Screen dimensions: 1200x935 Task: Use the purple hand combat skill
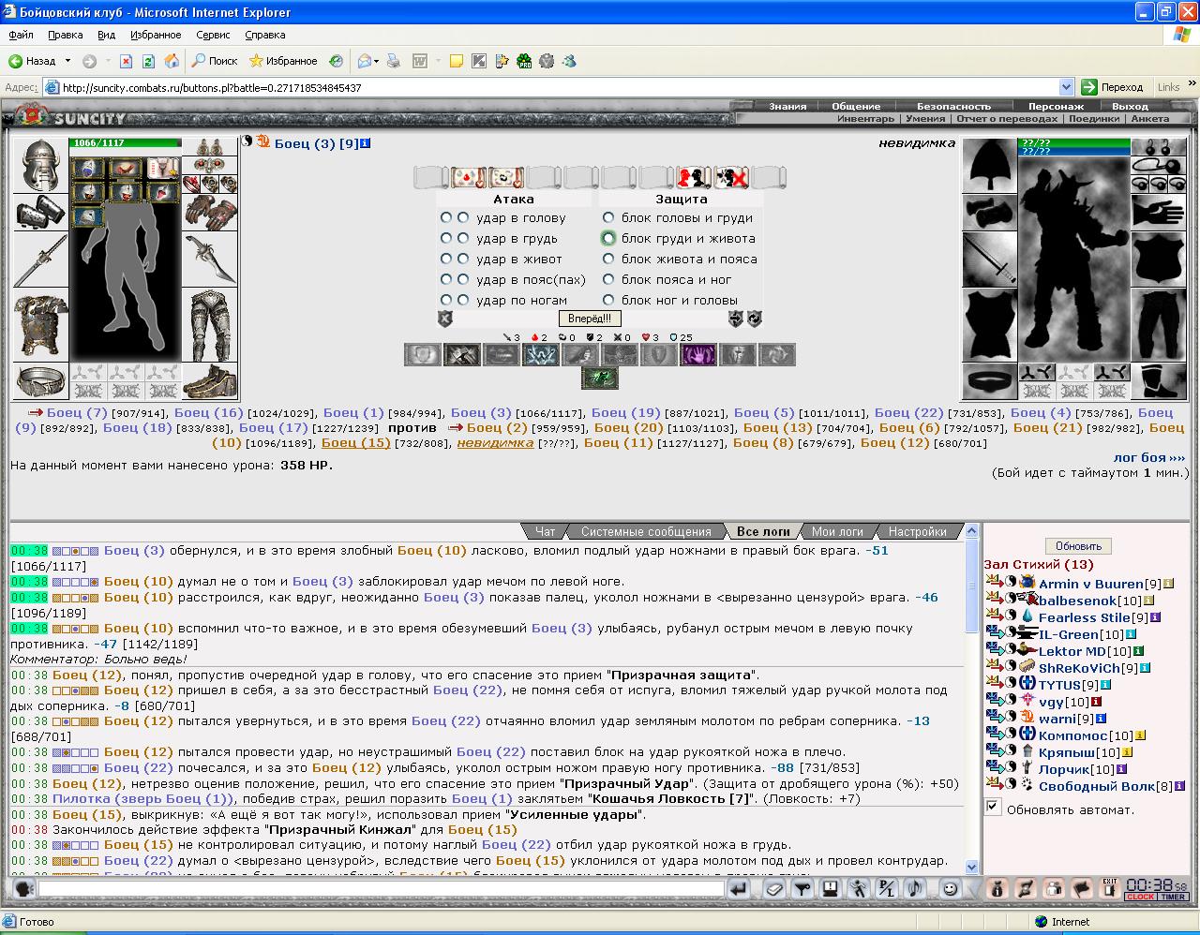[x=698, y=355]
